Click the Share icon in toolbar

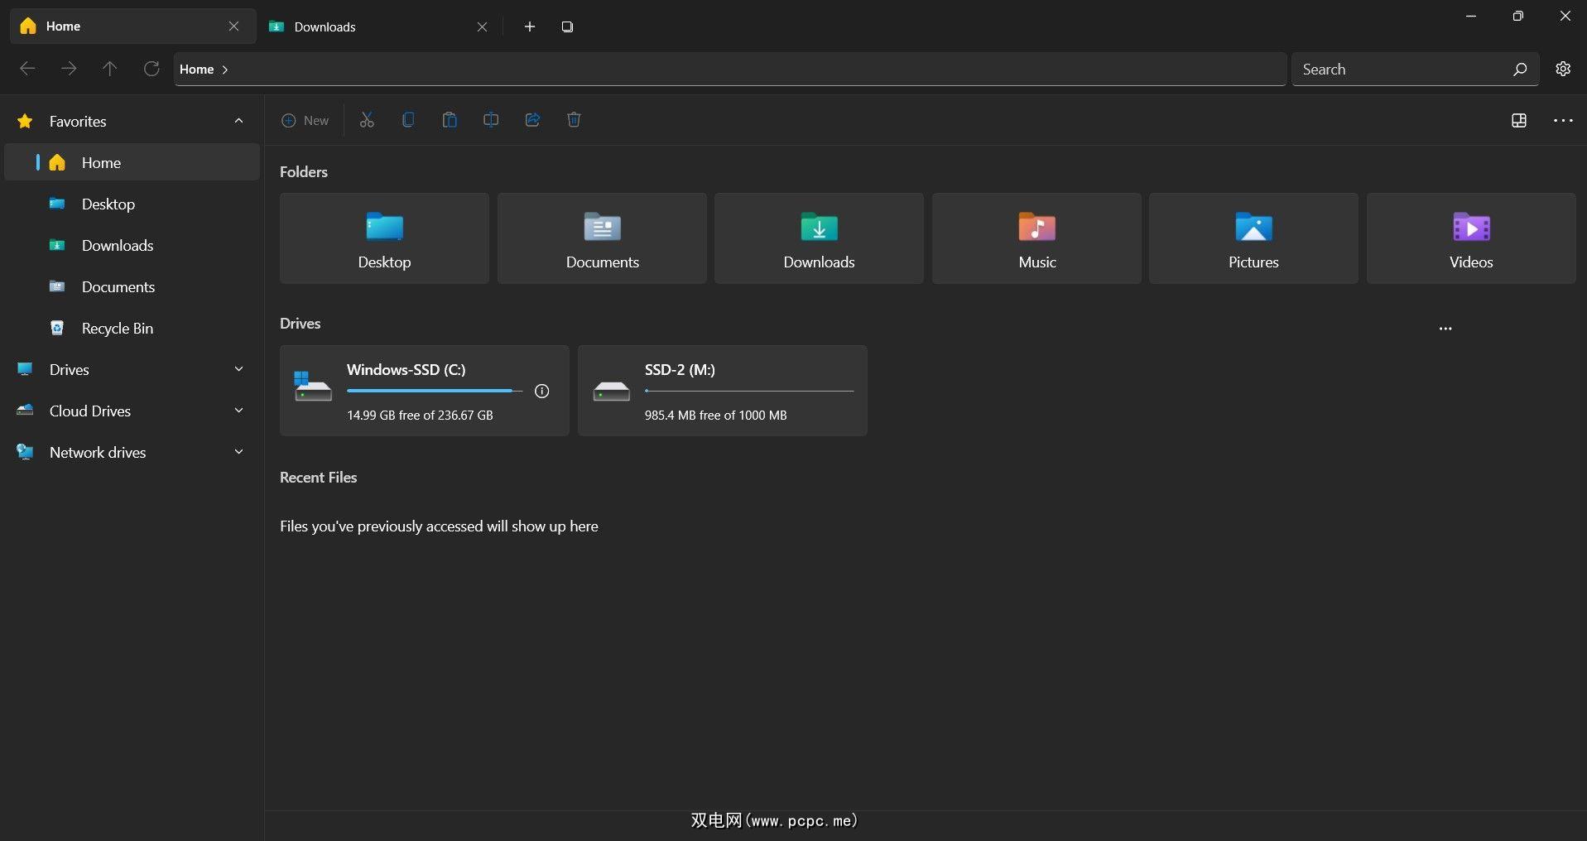pyautogui.click(x=532, y=120)
